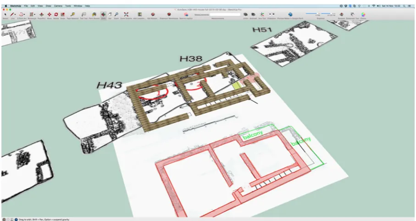This screenshot has width=416, height=221.
Task: Click the Measurements input box
Action: tap(225, 15)
